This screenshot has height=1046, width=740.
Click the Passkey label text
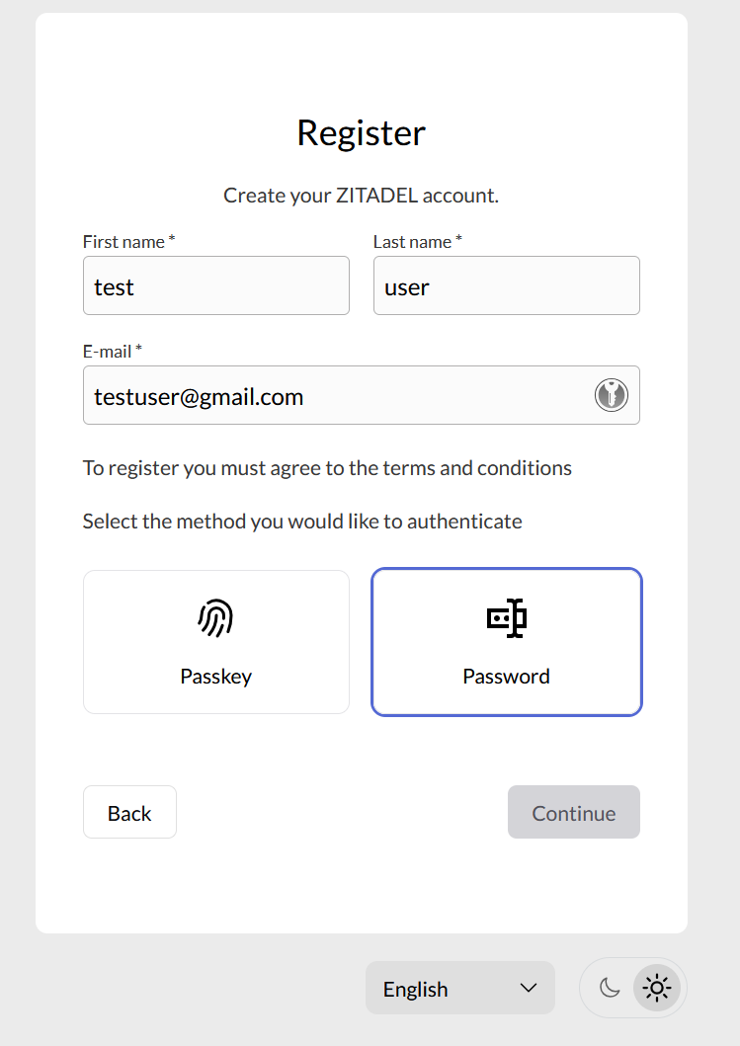pyautogui.click(x=215, y=677)
